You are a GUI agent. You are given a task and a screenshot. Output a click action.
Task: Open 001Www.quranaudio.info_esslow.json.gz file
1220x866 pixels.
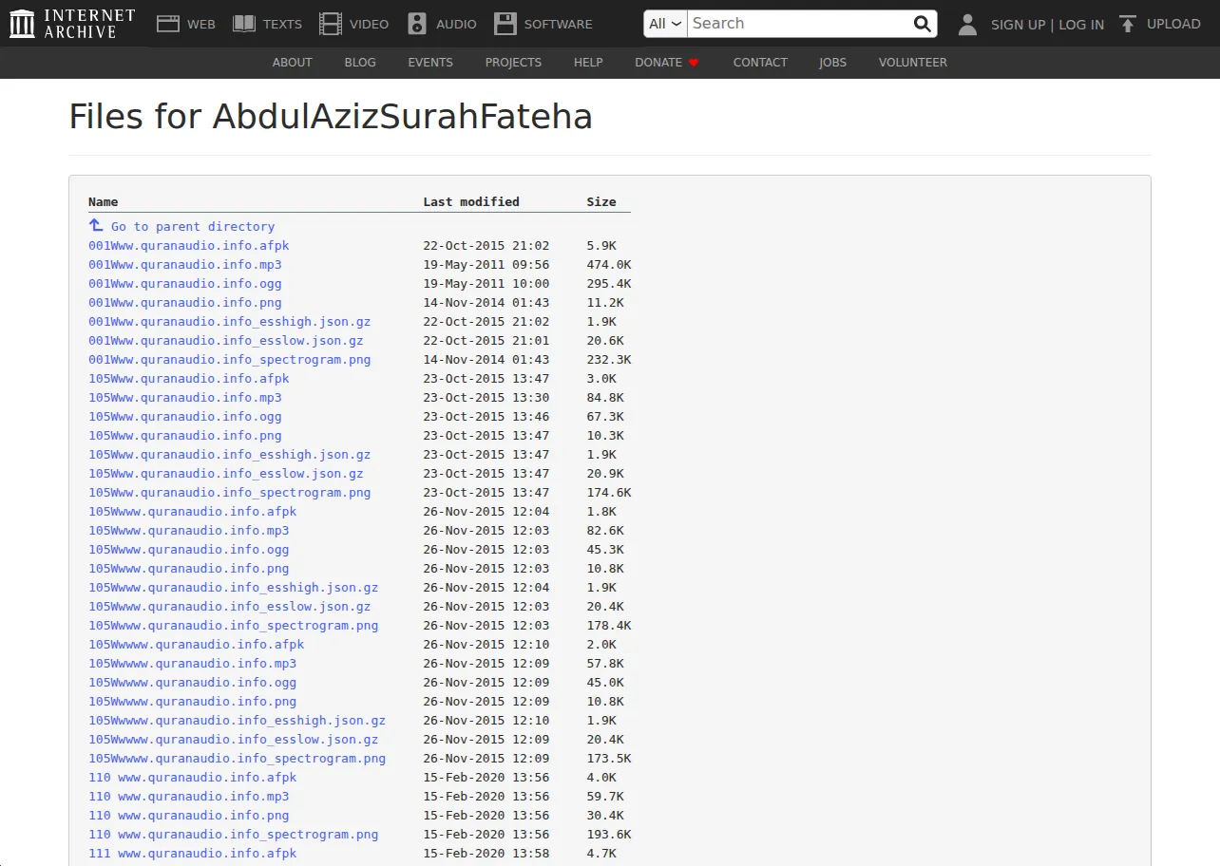click(226, 341)
